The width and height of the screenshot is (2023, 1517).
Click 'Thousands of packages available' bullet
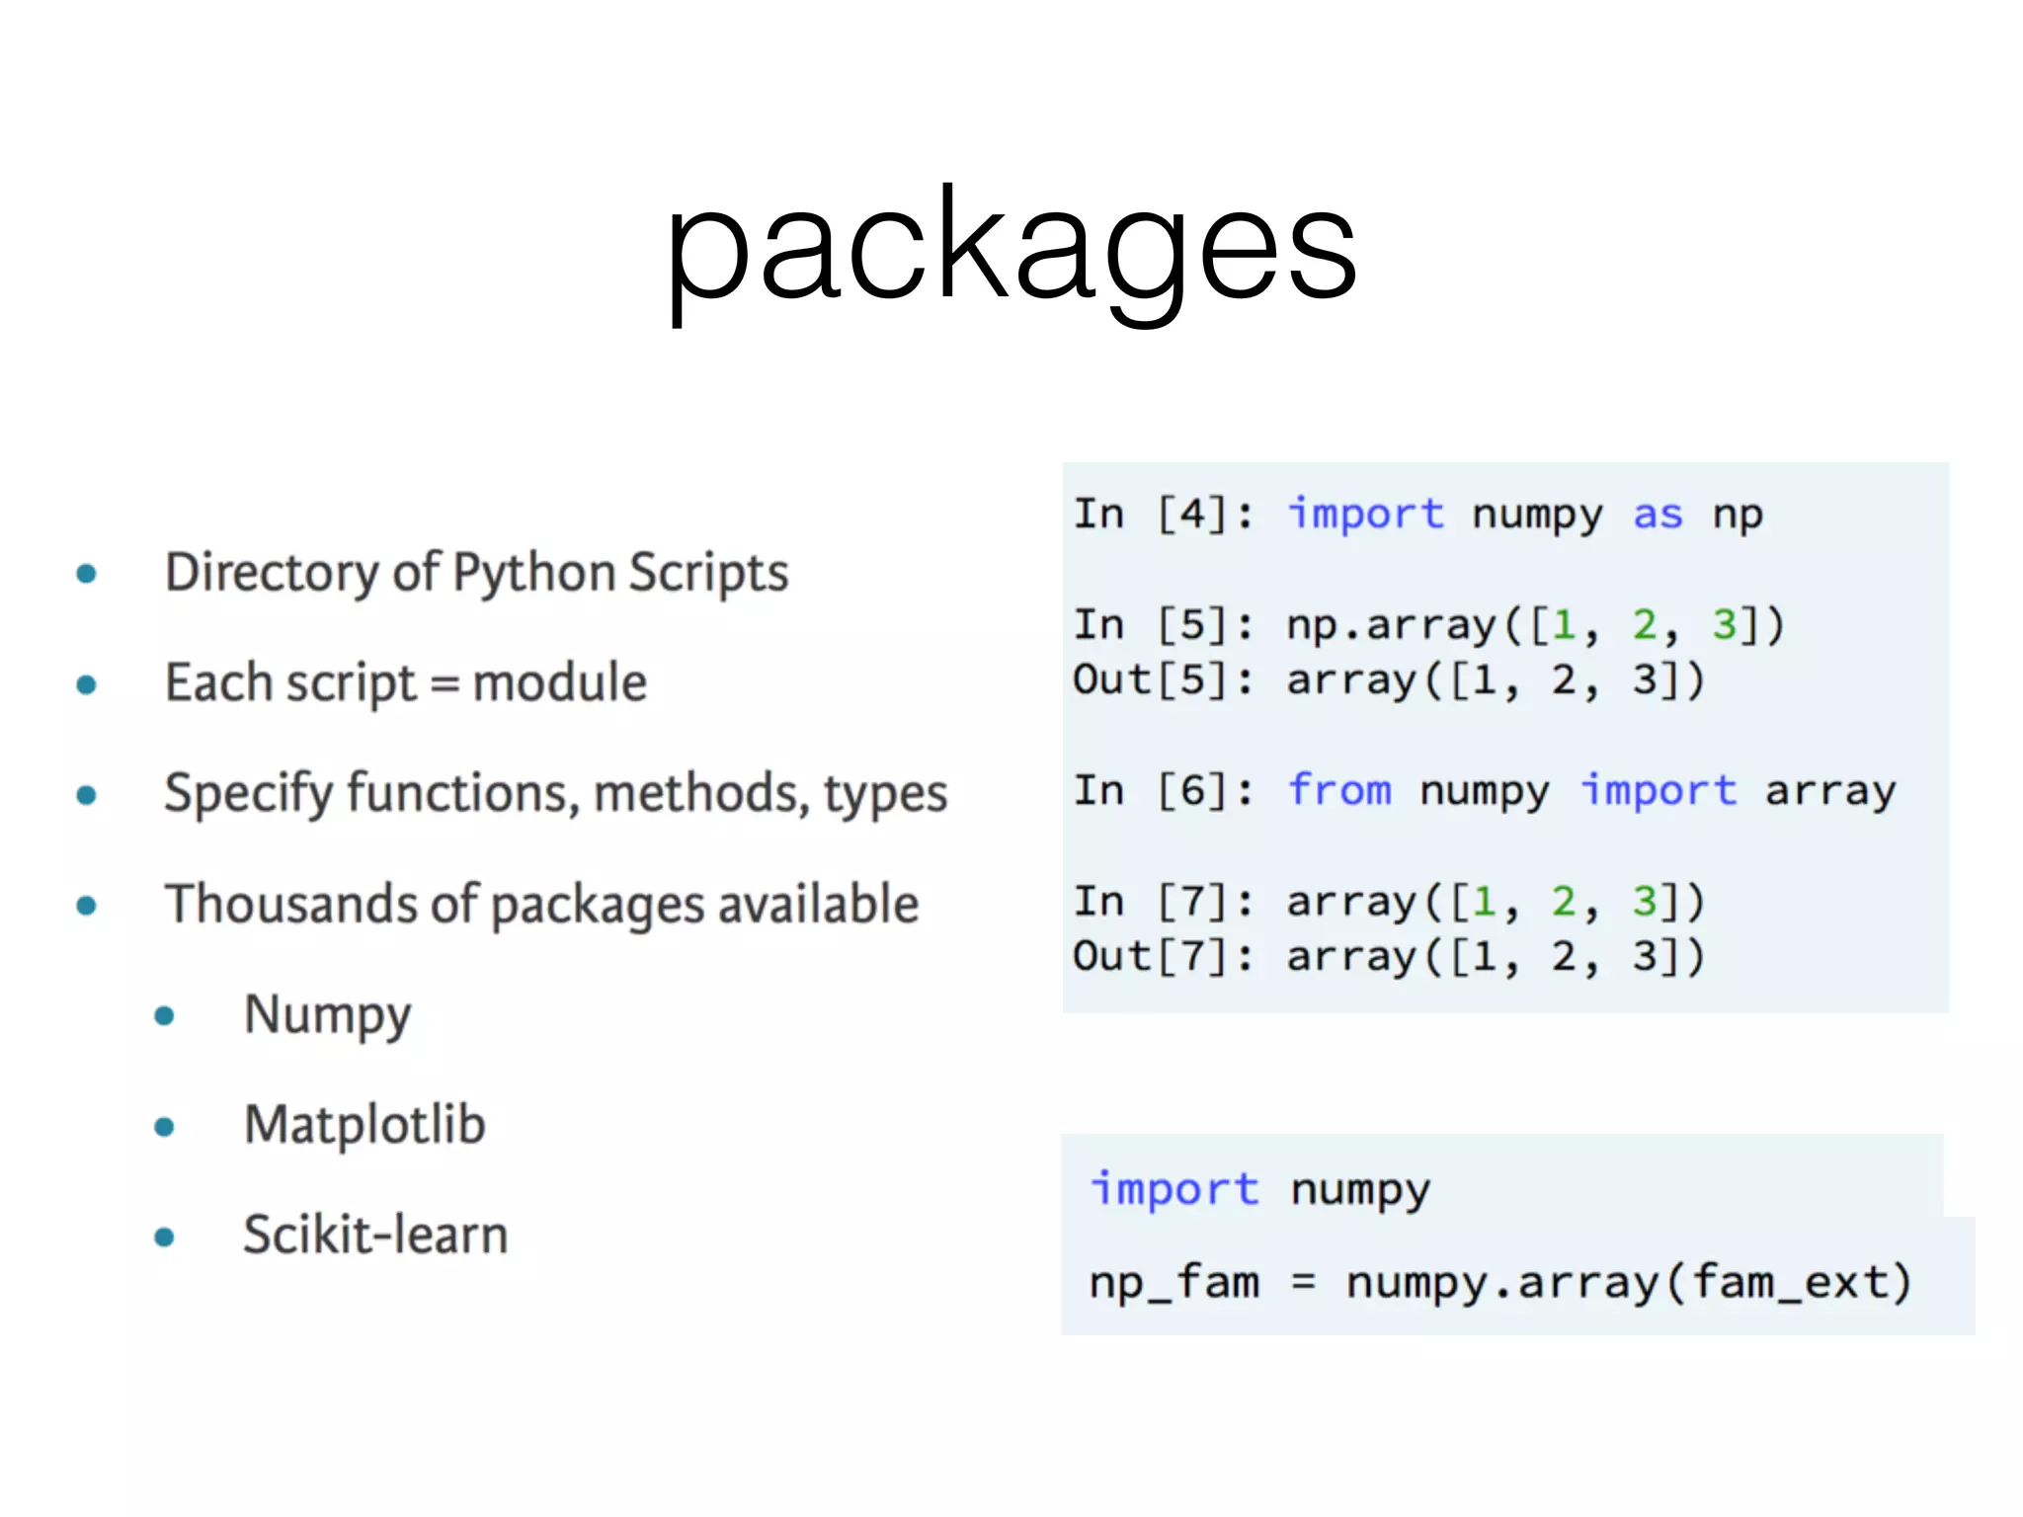[x=541, y=905]
